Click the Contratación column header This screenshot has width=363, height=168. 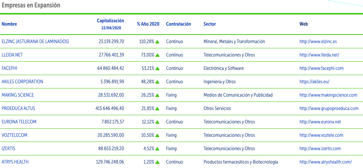pos(179,24)
